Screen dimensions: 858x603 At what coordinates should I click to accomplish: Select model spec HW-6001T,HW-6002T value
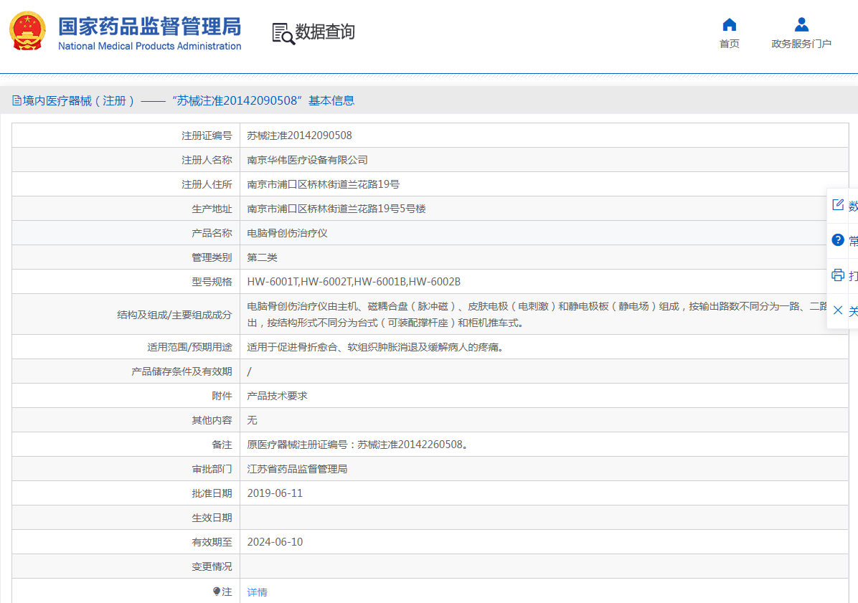coord(354,282)
